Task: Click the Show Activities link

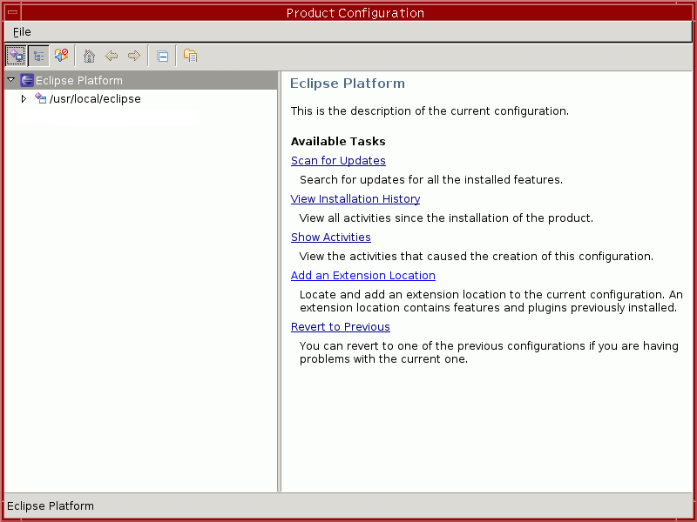Action: pyautogui.click(x=330, y=238)
